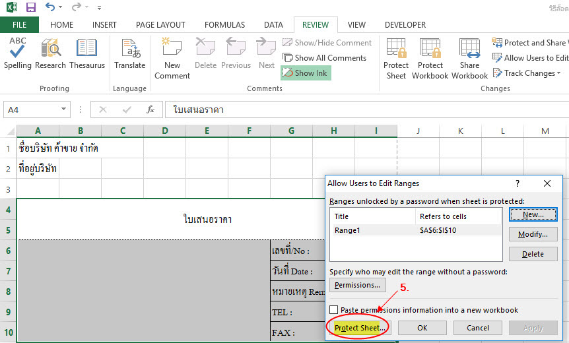Check Paste permissions information checkbox
The height and width of the screenshot is (343, 569).
[x=333, y=309]
